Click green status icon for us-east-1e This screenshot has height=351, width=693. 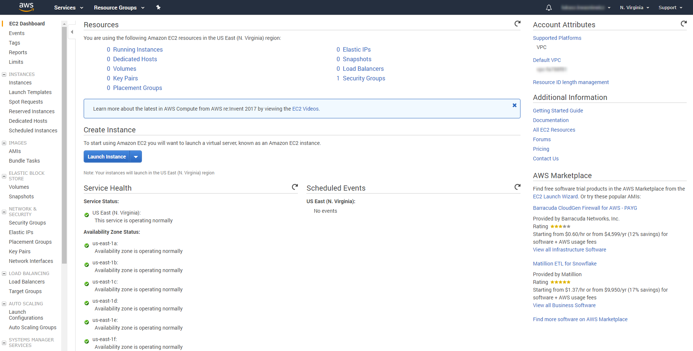[87, 322]
